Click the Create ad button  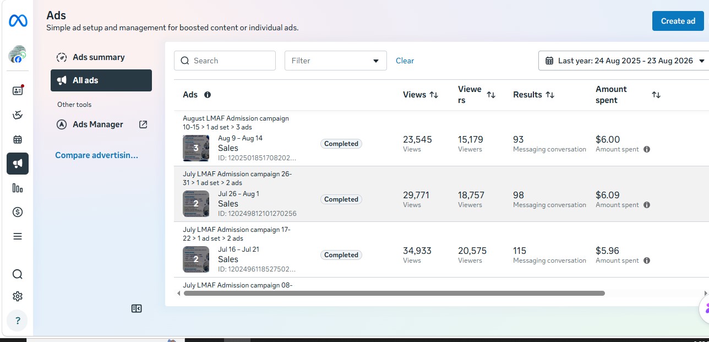pyautogui.click(x=678, y=21)
